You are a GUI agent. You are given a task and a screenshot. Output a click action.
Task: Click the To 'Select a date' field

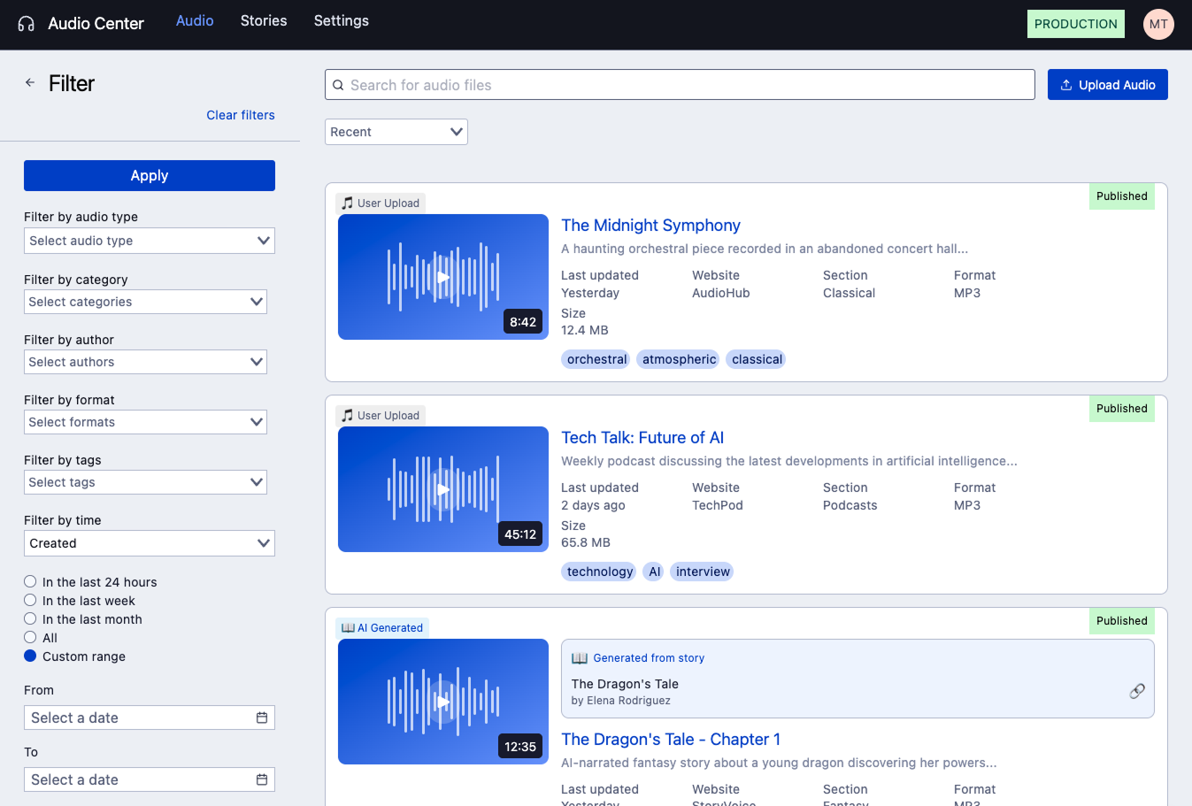(x=150, y=779)
